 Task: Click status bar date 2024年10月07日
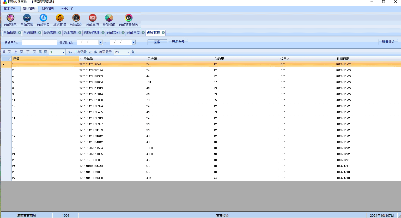point(382,215)
